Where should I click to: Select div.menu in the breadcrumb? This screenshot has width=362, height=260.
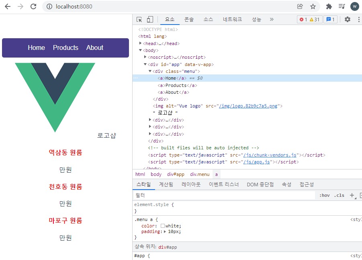(200, 174)
